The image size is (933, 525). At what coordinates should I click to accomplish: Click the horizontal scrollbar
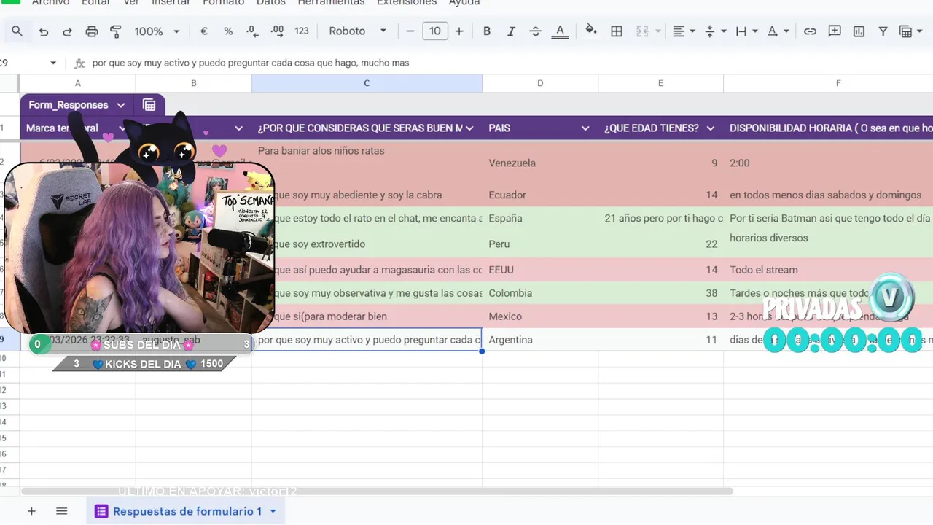(x=377, y=491)
